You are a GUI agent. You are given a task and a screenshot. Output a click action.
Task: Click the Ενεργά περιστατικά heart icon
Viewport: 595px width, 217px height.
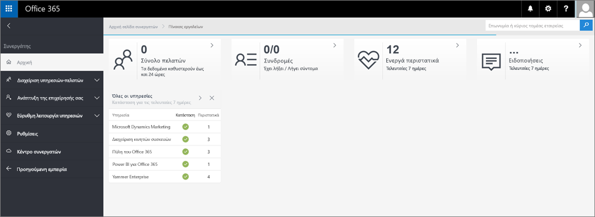tap(369, 60)
